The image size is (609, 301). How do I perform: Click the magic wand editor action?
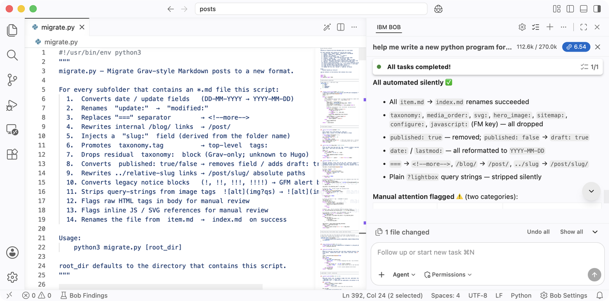[327, 27]
